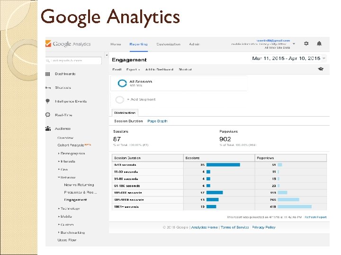The image size is (341, 255).
Task: Click the notifications bell icon
Action: click(319, 43)
